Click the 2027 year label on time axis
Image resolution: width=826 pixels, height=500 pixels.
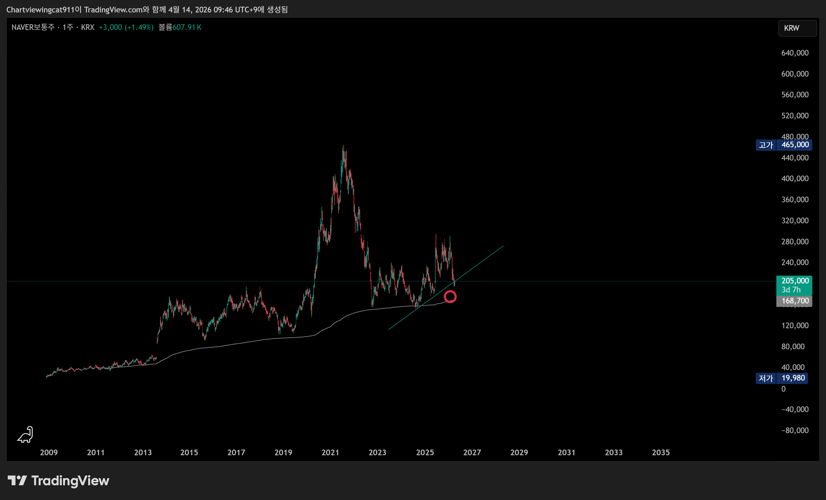pyautogui.click(x=472, y=453)
